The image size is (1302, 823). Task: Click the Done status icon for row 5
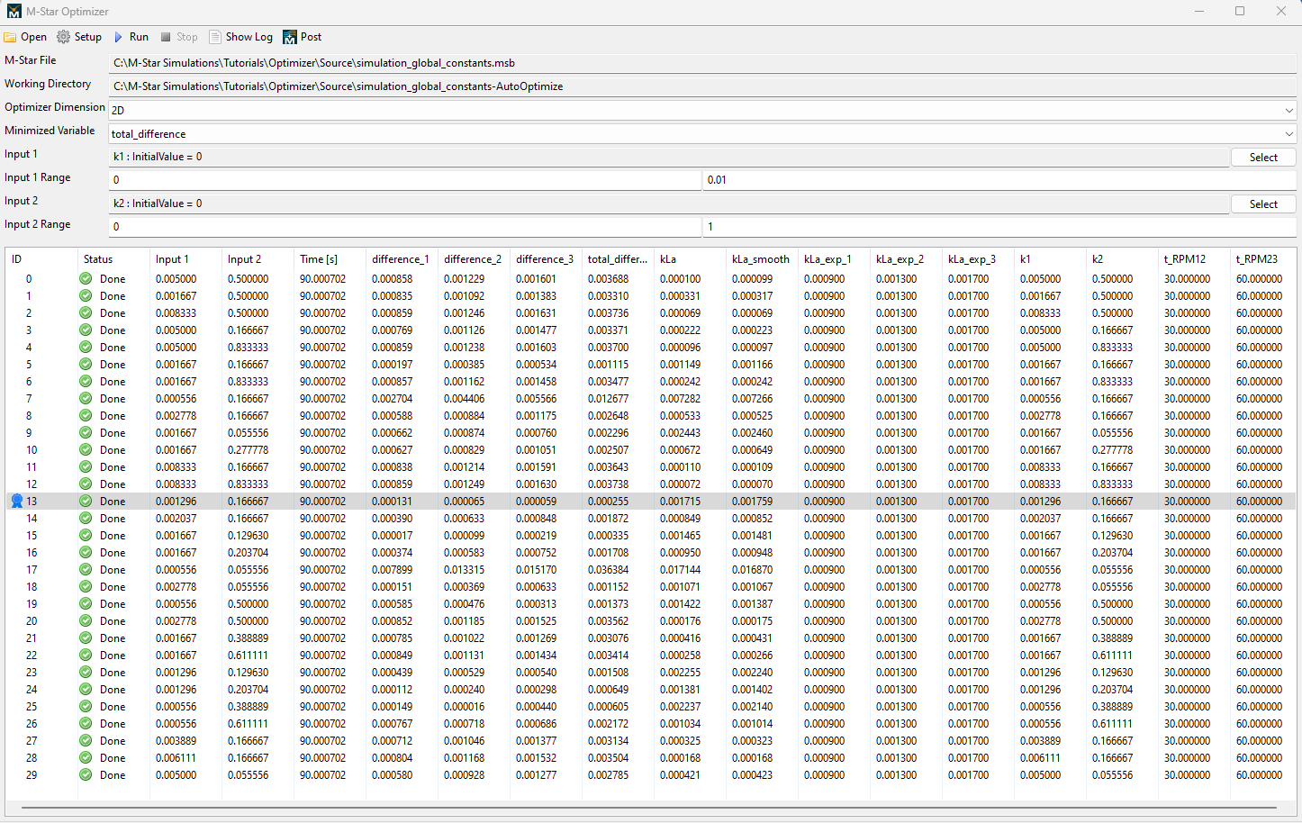point(86,365)
